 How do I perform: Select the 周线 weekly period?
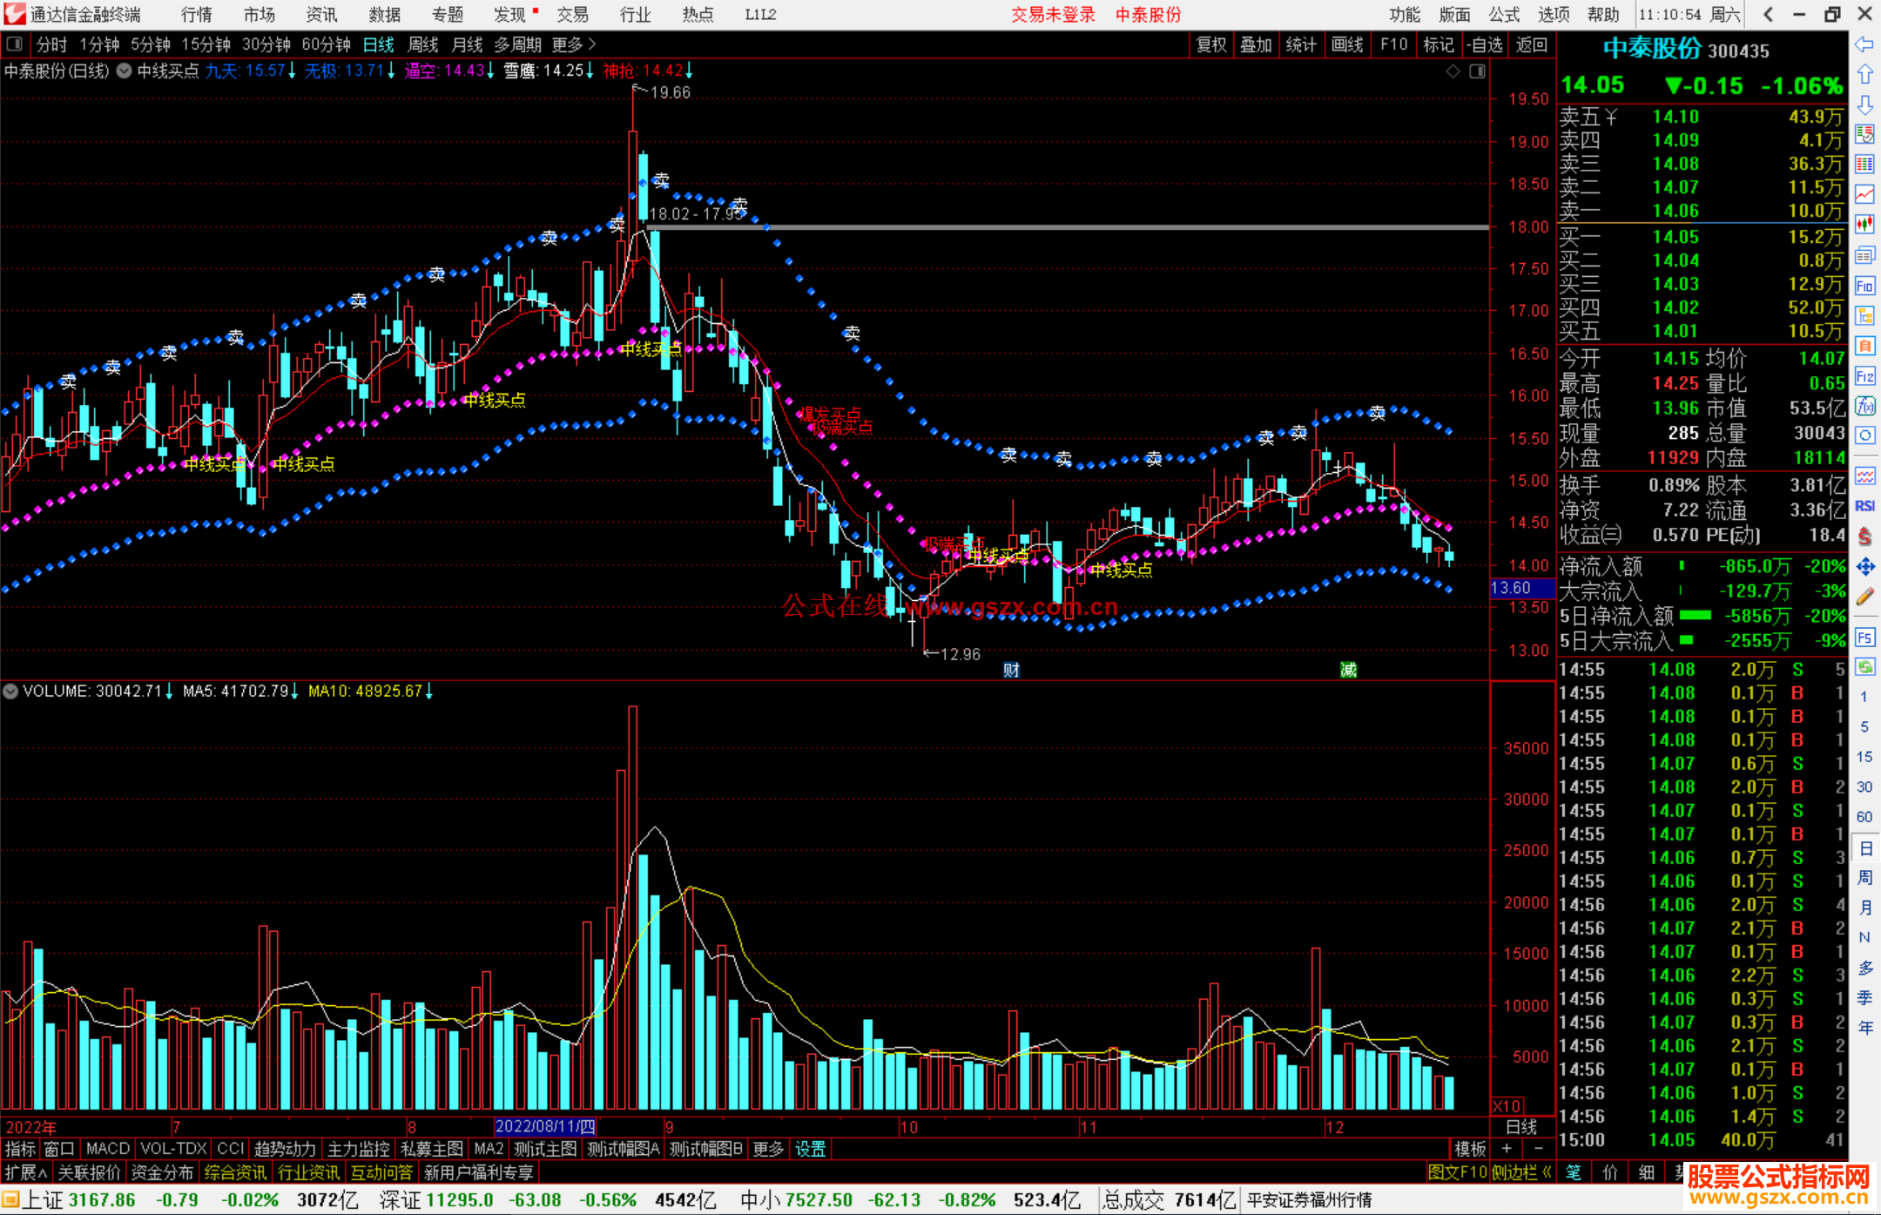[423, 44]
